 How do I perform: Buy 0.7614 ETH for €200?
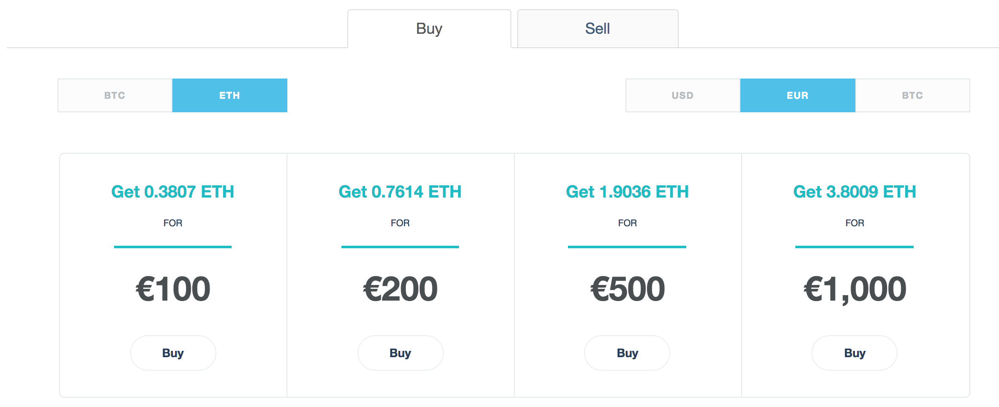[x=400, y=353]
